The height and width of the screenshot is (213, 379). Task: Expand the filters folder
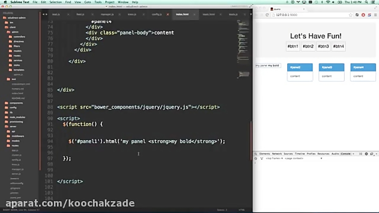(x=14, y=46)
